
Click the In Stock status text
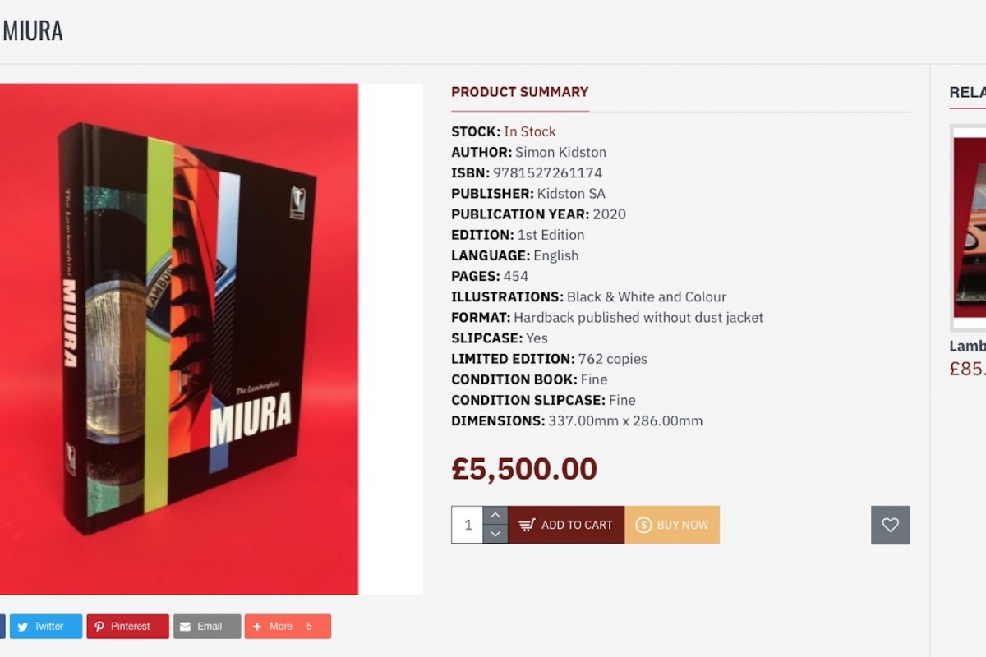529,131
